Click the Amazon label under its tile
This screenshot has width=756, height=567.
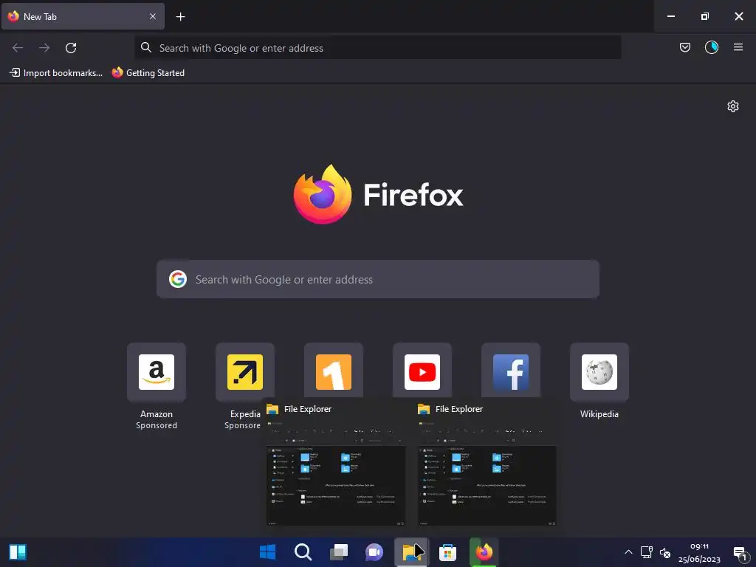point(157,414)
